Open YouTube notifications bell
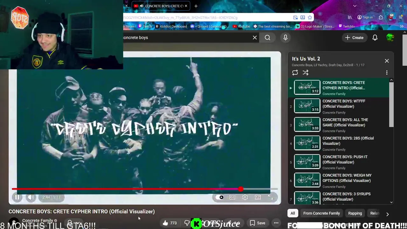Screen dimensions: 407x229 coord(375,38)
